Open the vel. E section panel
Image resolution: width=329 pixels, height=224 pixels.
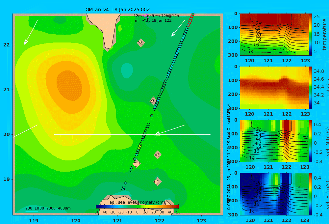click(274, 194)
